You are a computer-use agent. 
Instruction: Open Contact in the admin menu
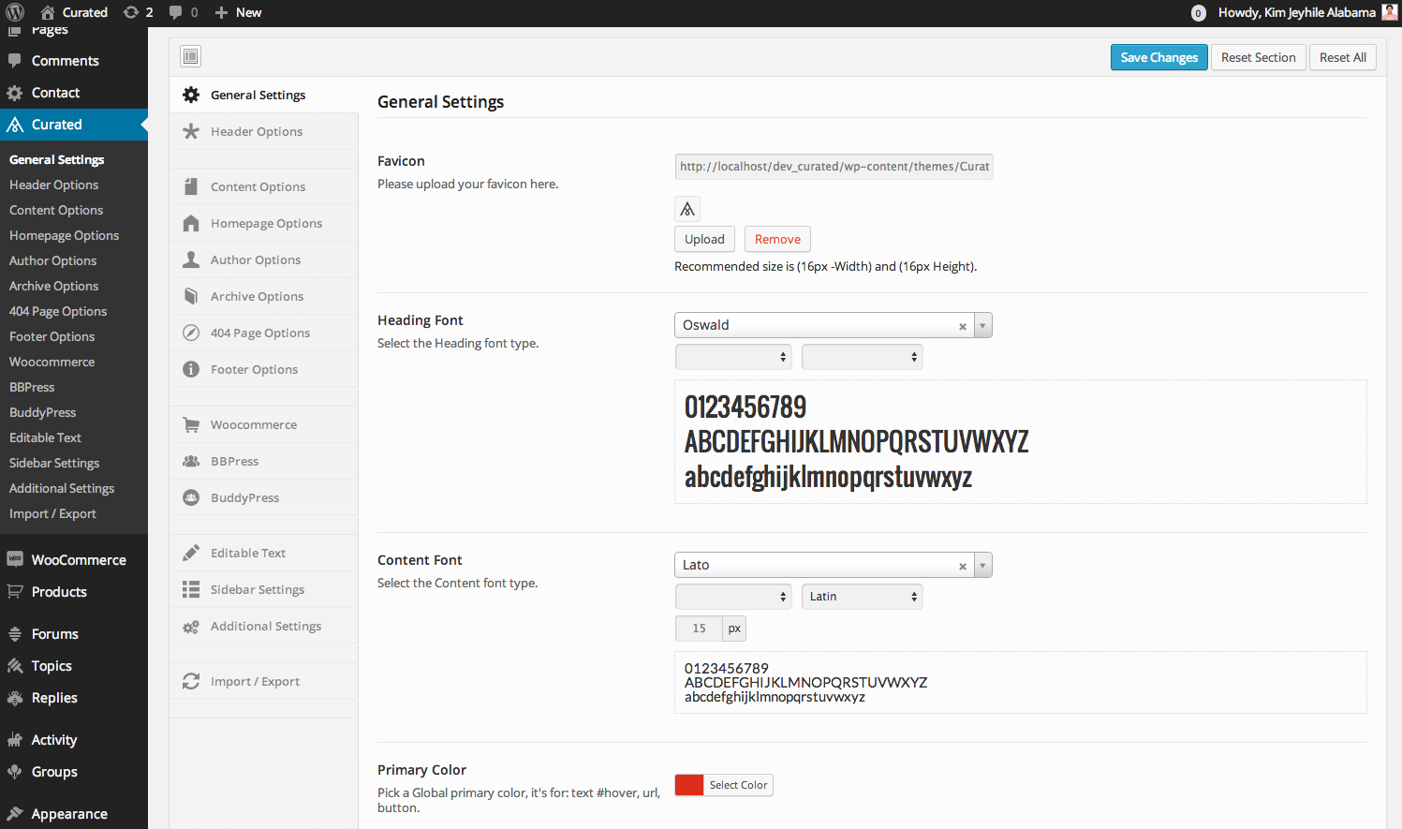[x=74, y=93]
